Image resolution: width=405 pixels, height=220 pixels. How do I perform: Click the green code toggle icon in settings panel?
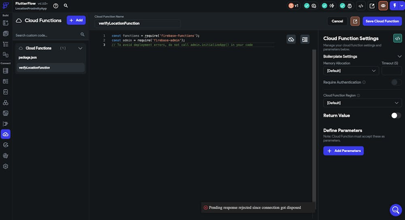[x=398, y=38]
